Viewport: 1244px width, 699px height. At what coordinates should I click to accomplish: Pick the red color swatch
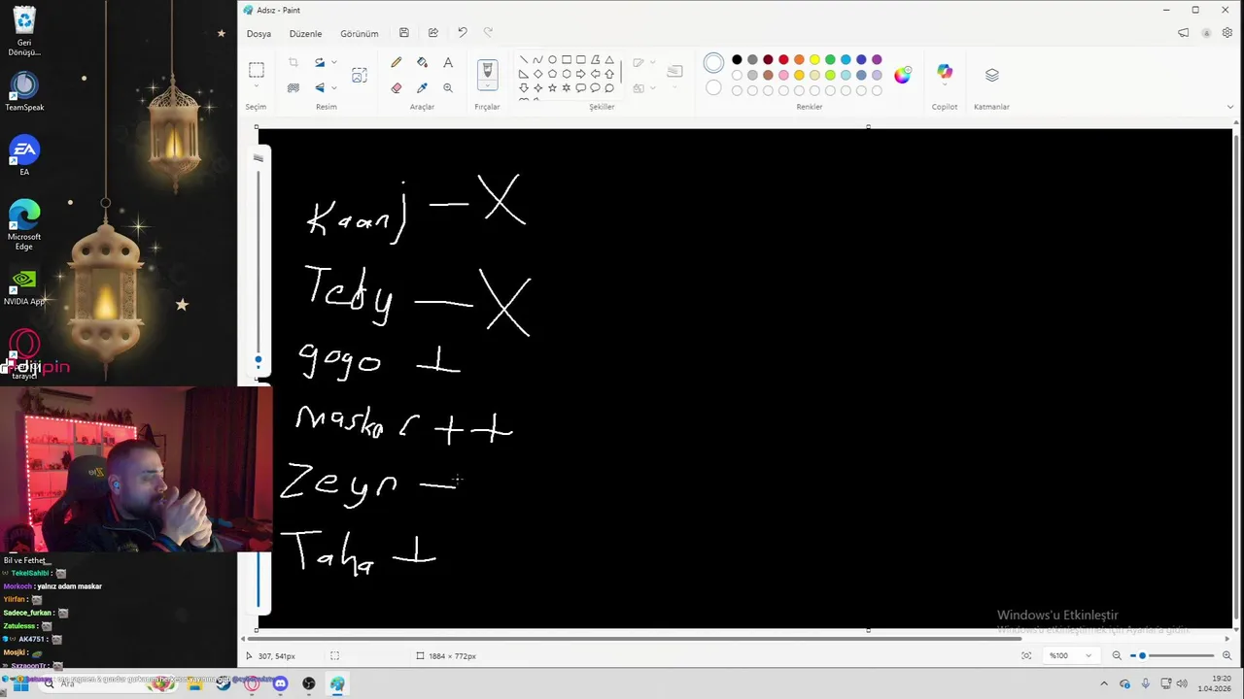click(783, 59)
